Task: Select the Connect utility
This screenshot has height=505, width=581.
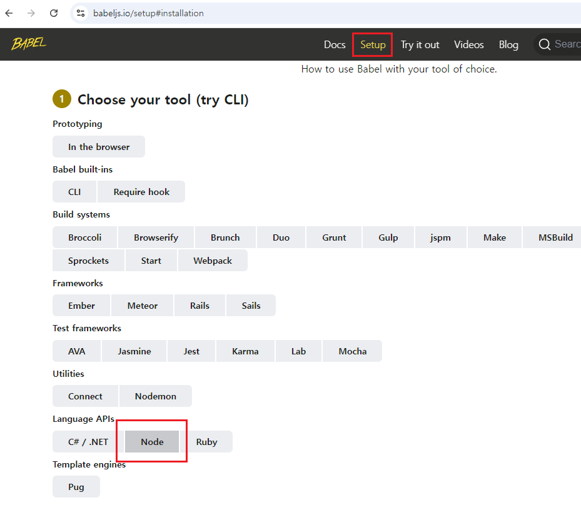Action: [85, 396]
